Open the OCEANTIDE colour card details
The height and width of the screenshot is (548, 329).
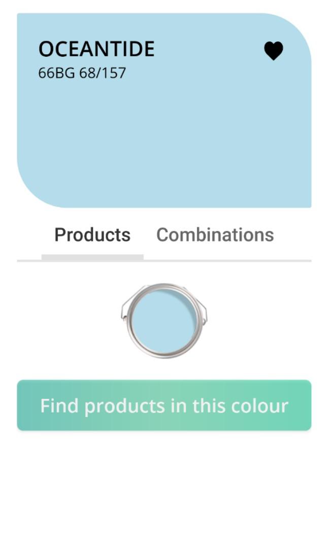tap(164, 127)
